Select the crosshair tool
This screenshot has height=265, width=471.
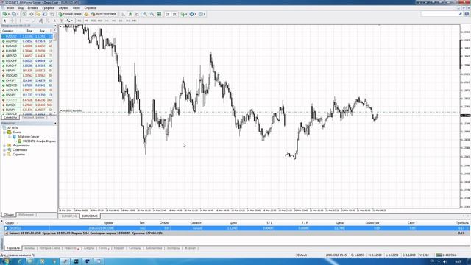click(x=12, y=21)
